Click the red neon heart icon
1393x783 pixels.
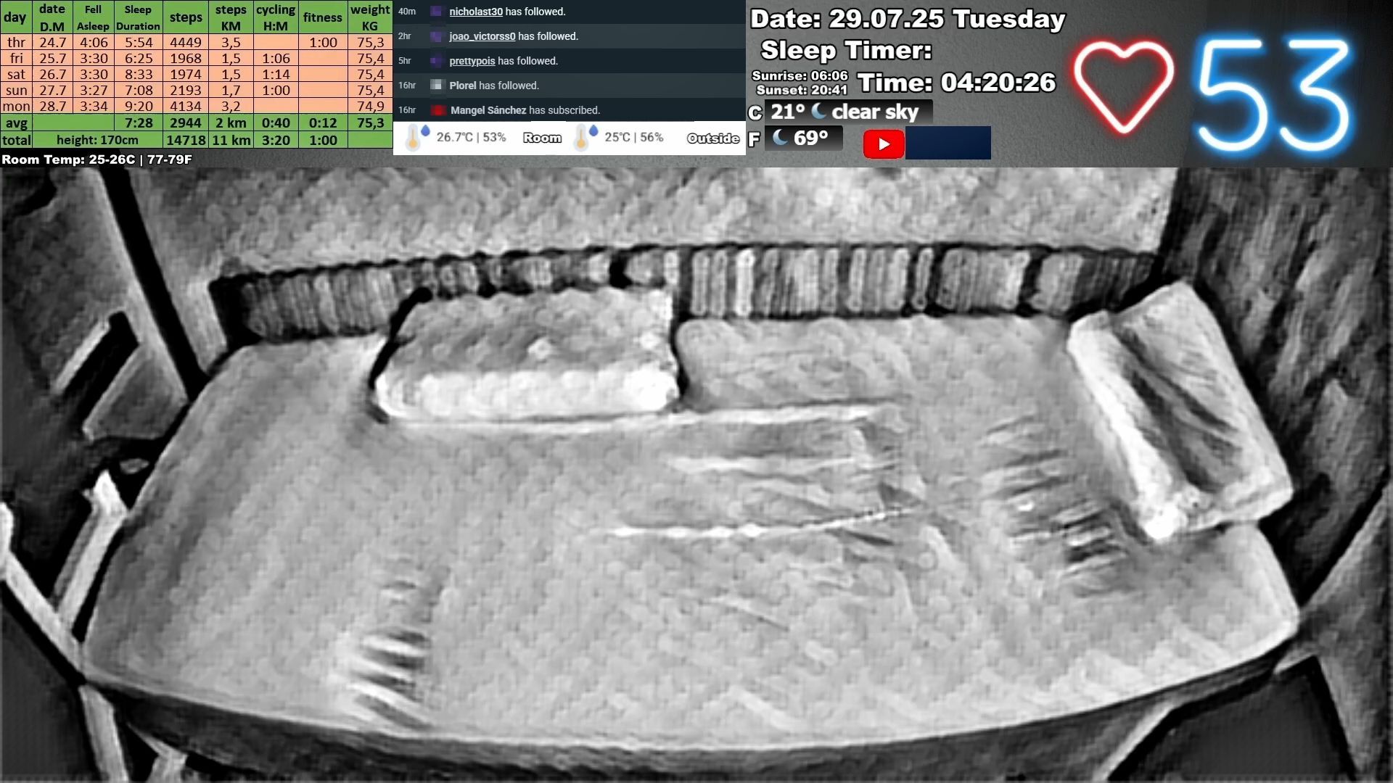tap(1123, 87)
